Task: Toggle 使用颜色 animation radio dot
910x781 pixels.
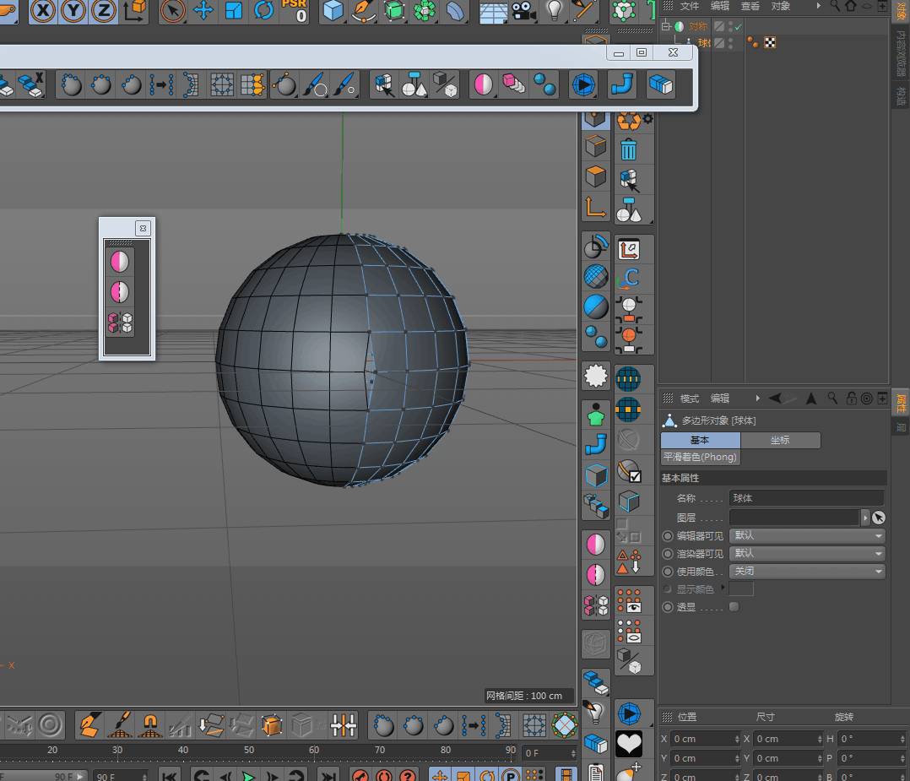Action: 668,572
